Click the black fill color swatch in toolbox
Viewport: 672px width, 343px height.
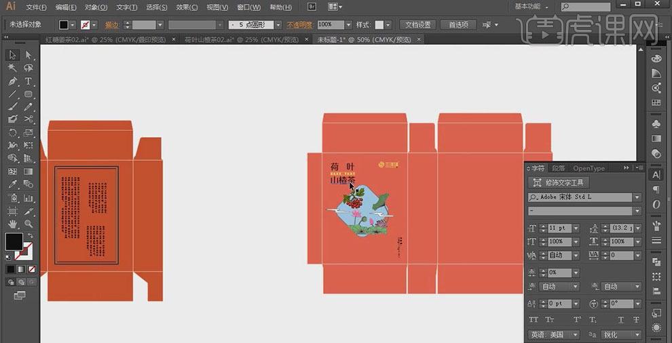(13, 241)
